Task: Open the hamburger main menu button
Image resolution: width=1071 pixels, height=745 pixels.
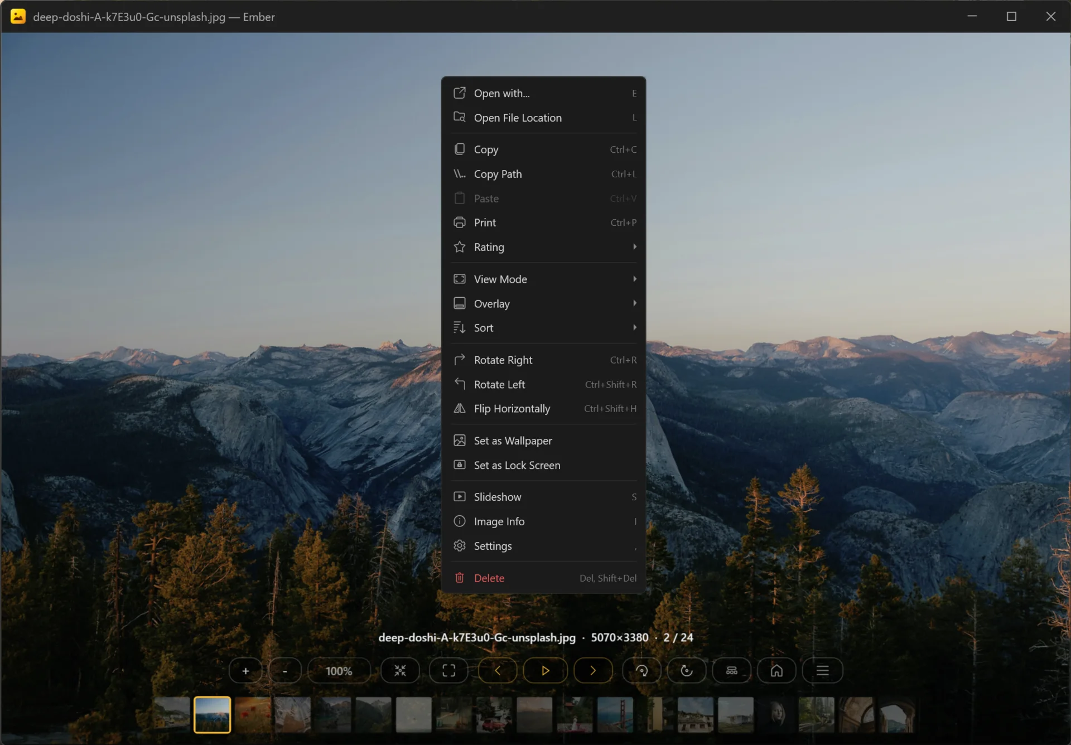Action: 822,671
